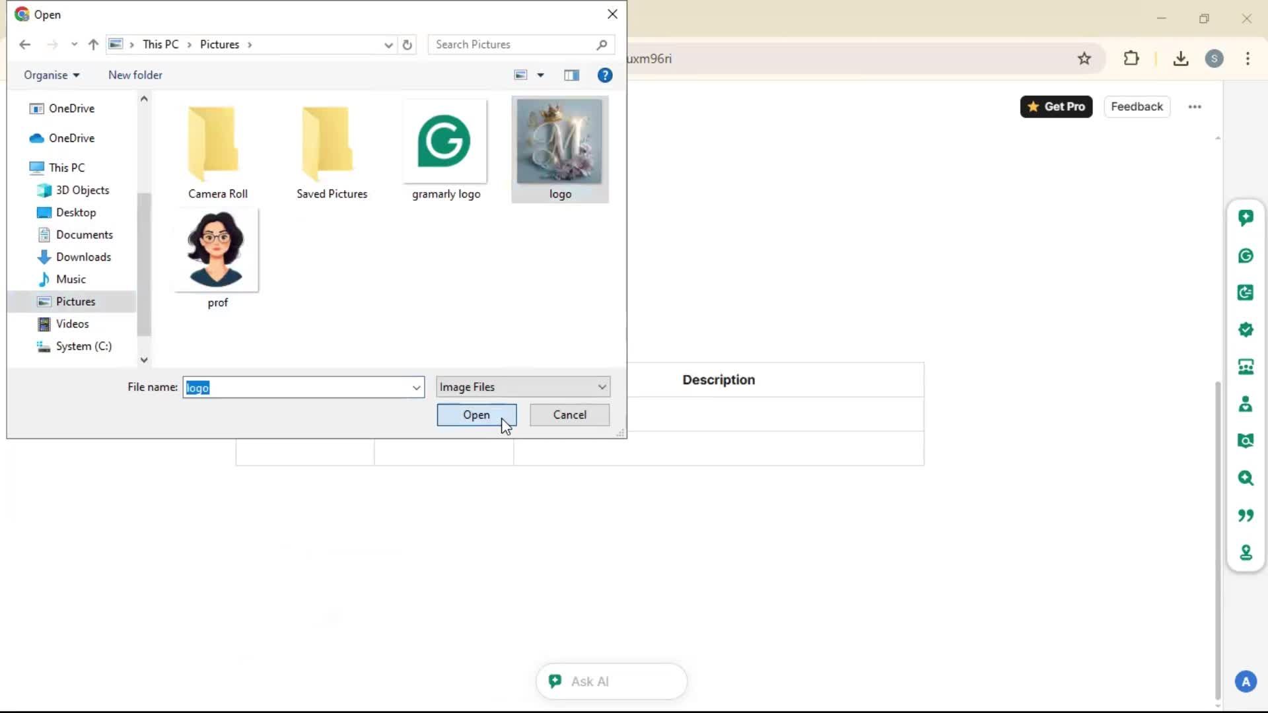Open the change view options arrow
This screenshot has width=1268, height=713.
pos(540,75)
